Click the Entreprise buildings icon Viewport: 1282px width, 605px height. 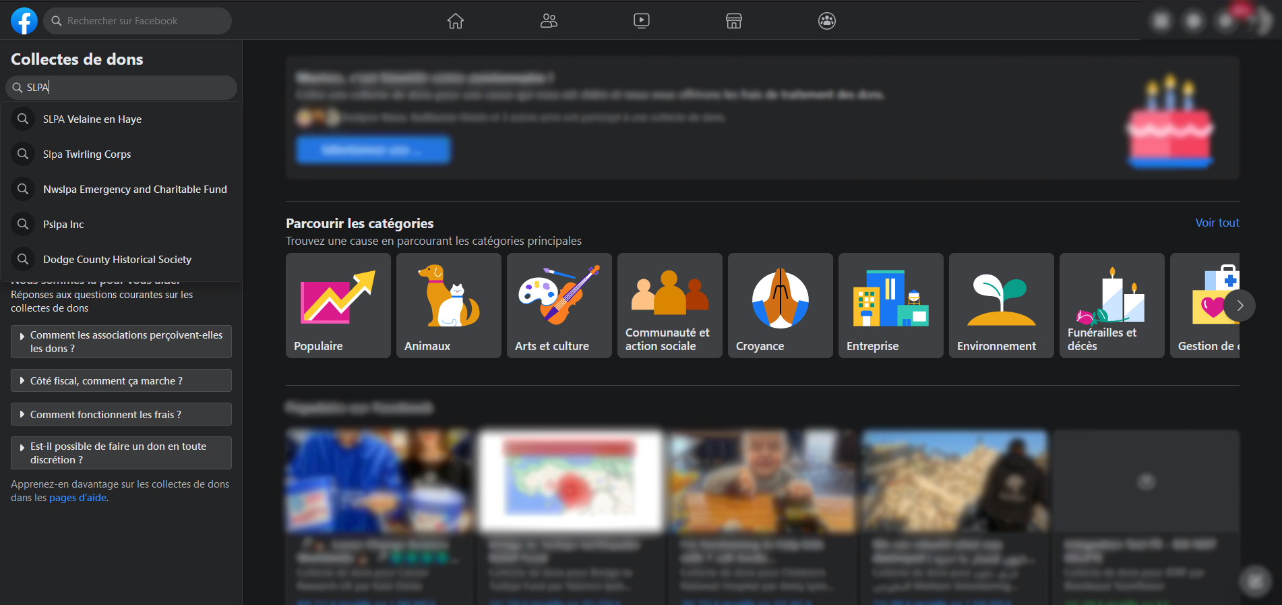click(x=891, y=298)
